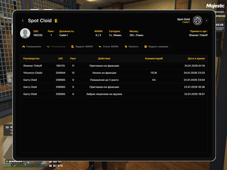Click the Дата и время column header
Screen dimensions: 227x170
(196, 58)
